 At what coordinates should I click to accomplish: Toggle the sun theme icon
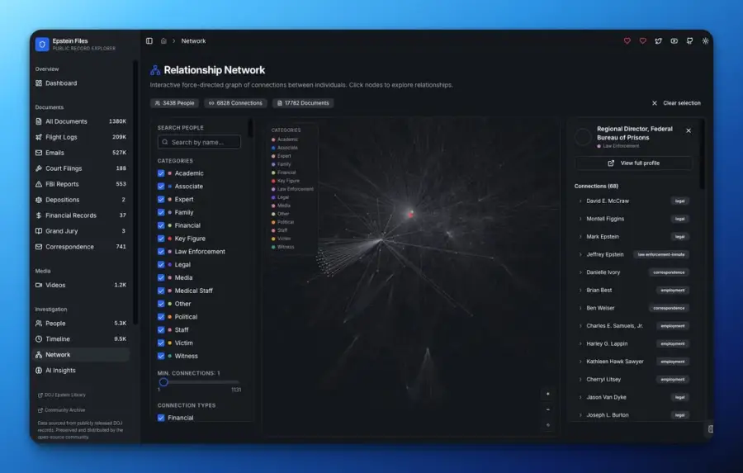pos(705,41)
